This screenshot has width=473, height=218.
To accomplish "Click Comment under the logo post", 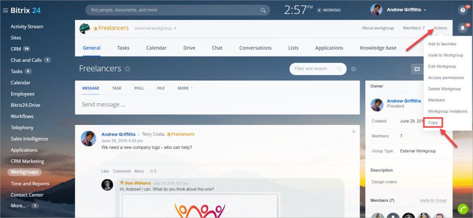I will pos(122,171).
